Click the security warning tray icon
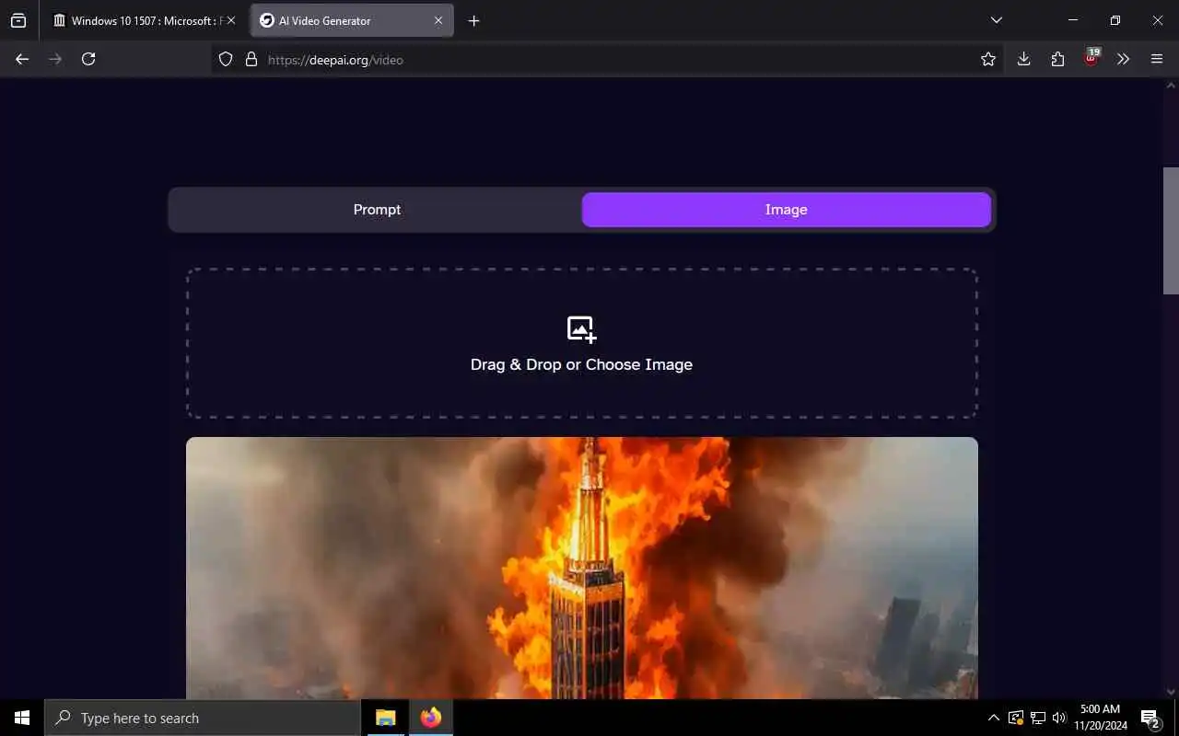This screenshot has height=736, width=1179. 1016,718
